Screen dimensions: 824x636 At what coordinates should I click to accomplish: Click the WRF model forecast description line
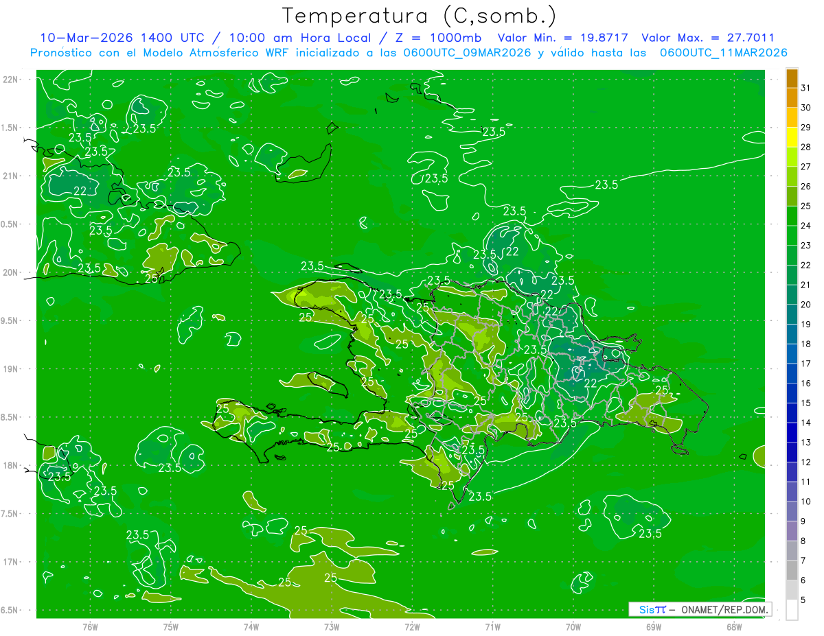coord(409,53)
